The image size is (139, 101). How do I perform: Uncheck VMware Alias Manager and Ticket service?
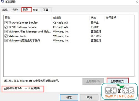(x=6, y=31)
